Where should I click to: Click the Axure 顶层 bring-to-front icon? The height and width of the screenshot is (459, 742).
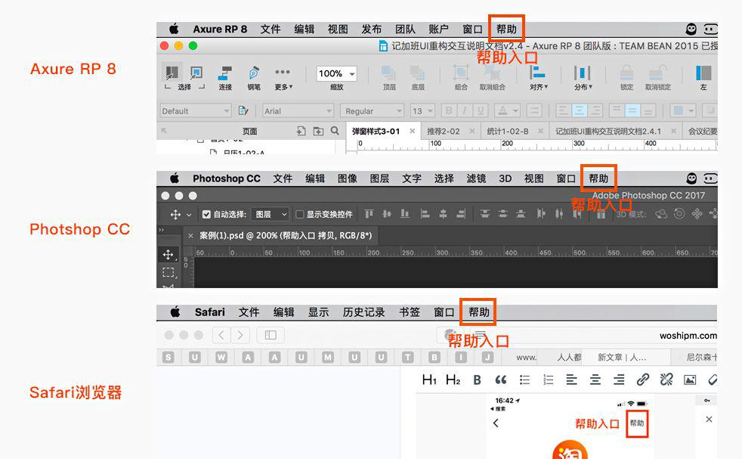tap(389, 73)
